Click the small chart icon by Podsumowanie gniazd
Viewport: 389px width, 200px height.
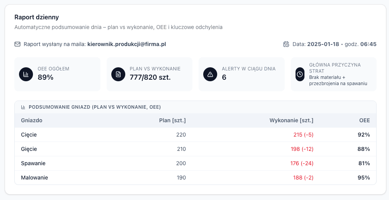coord(23,107)
